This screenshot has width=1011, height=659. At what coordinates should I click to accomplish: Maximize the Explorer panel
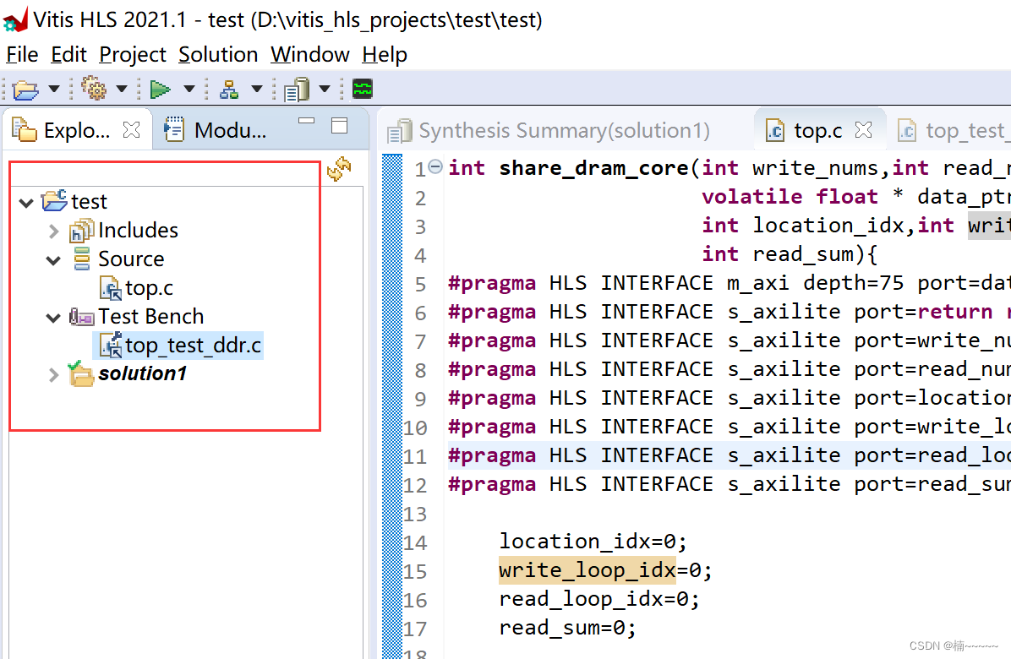coord(339,125)
